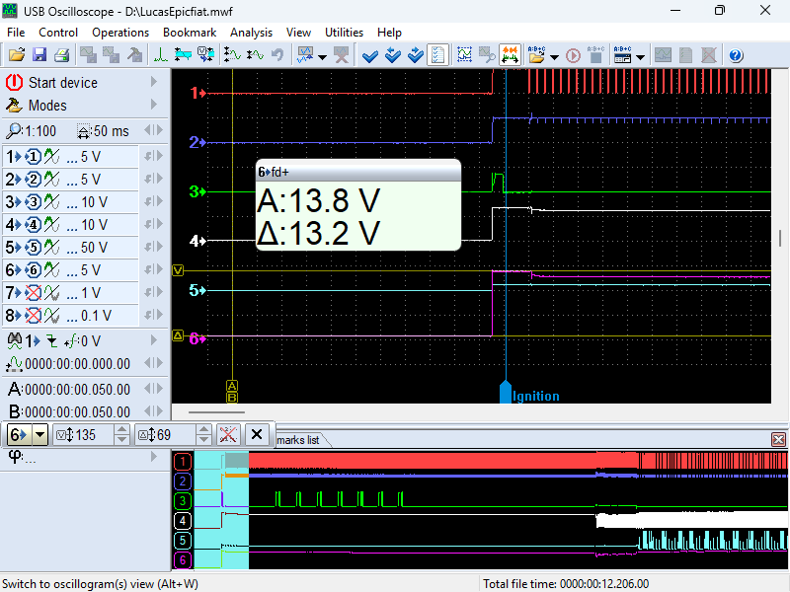Viewport: 790px width, 592px height.
Task: Toggle the orange measurement cursors toolbar icon
Action: coord(510,55)
